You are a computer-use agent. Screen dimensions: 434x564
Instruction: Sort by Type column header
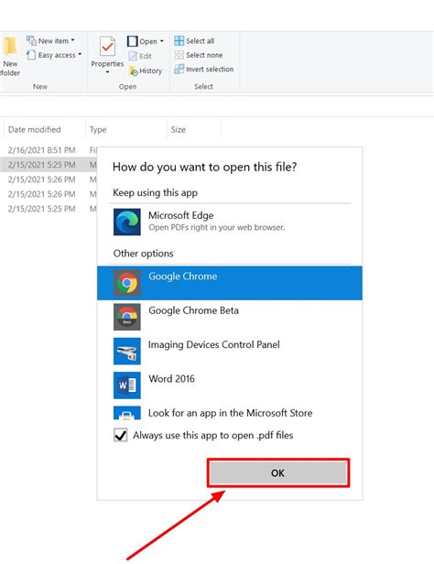[98, 129]
